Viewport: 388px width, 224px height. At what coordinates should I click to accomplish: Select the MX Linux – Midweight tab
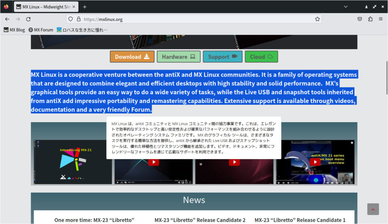[46, 7]
